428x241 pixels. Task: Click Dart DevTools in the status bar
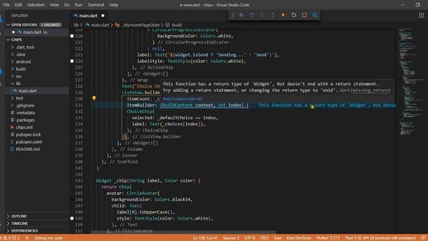[299, 238]
